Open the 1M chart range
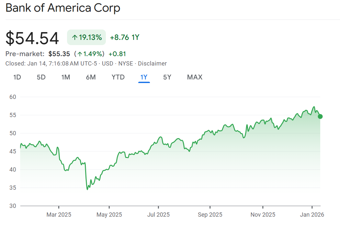This screenshot has height=228, width=340. click(x=66, y=77)
